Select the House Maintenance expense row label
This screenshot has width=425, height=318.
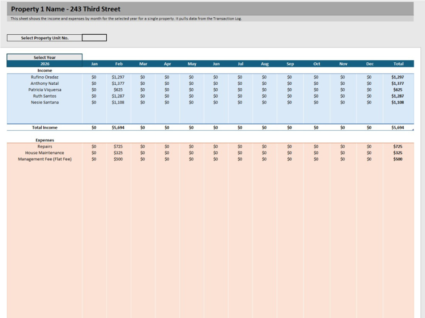[45, 153]
